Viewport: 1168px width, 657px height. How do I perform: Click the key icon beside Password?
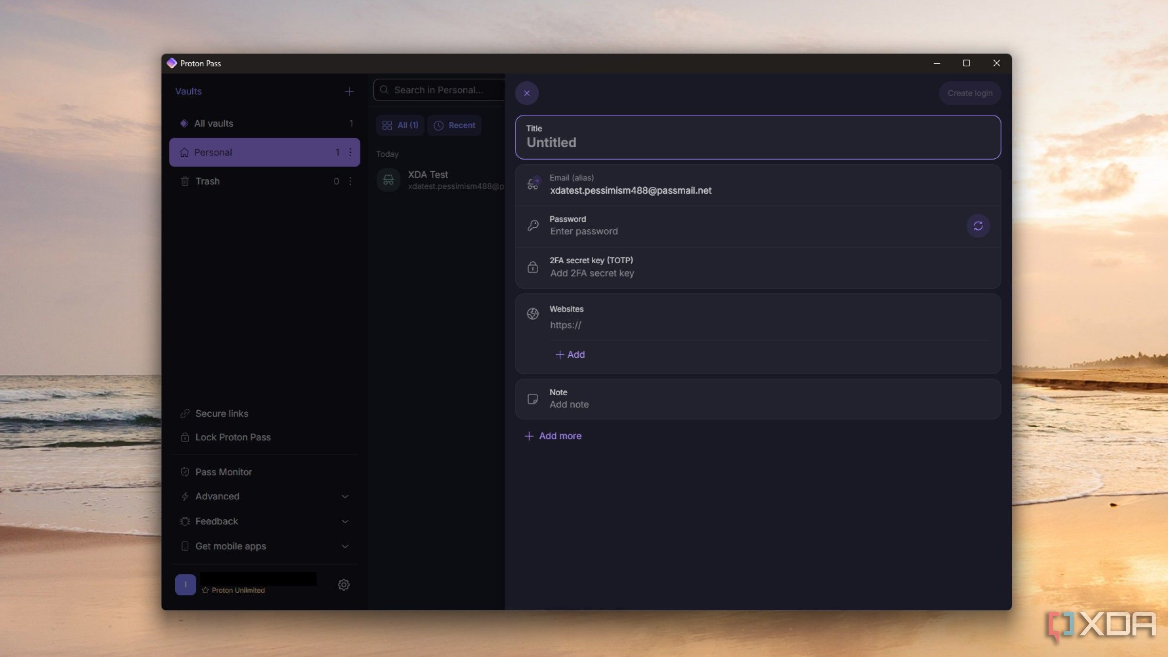pos(533,225)
